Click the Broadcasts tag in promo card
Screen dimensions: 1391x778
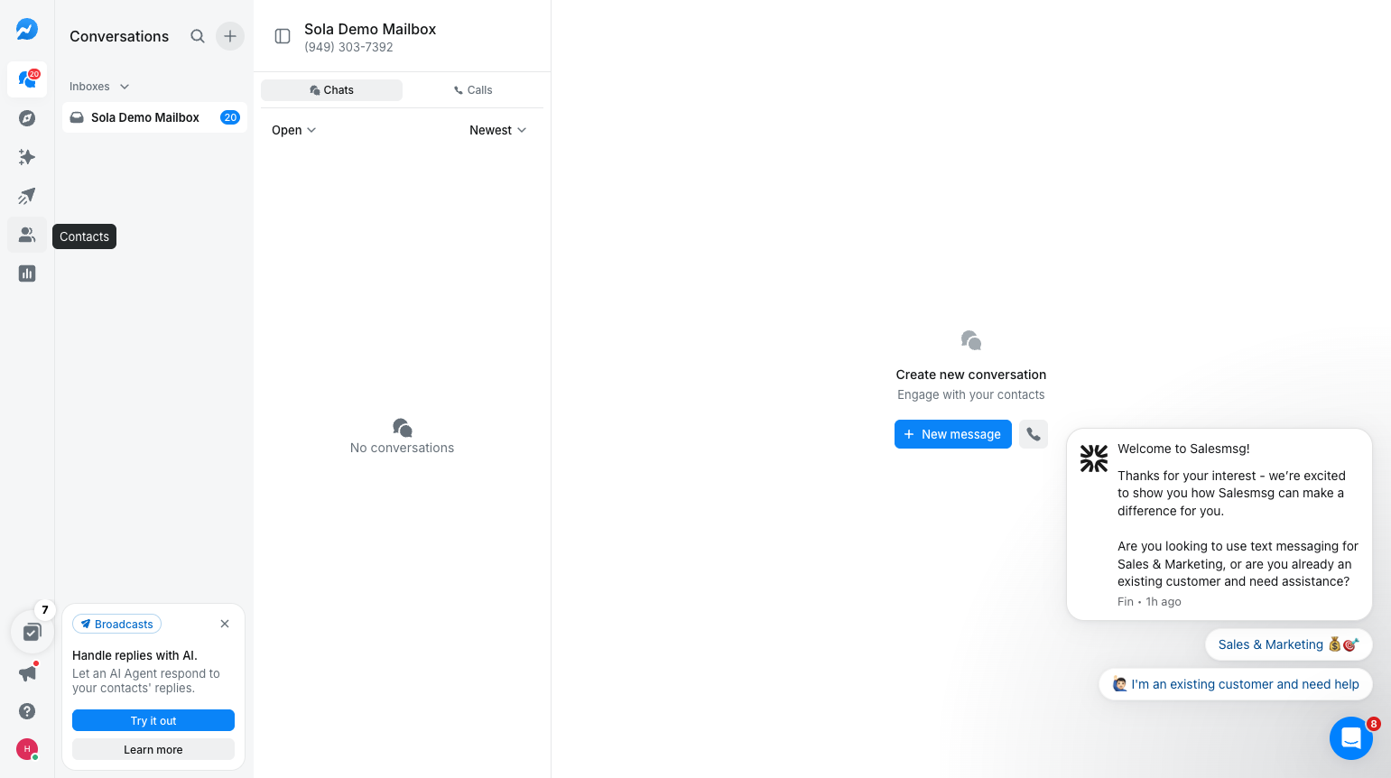[x=116, y=624]
